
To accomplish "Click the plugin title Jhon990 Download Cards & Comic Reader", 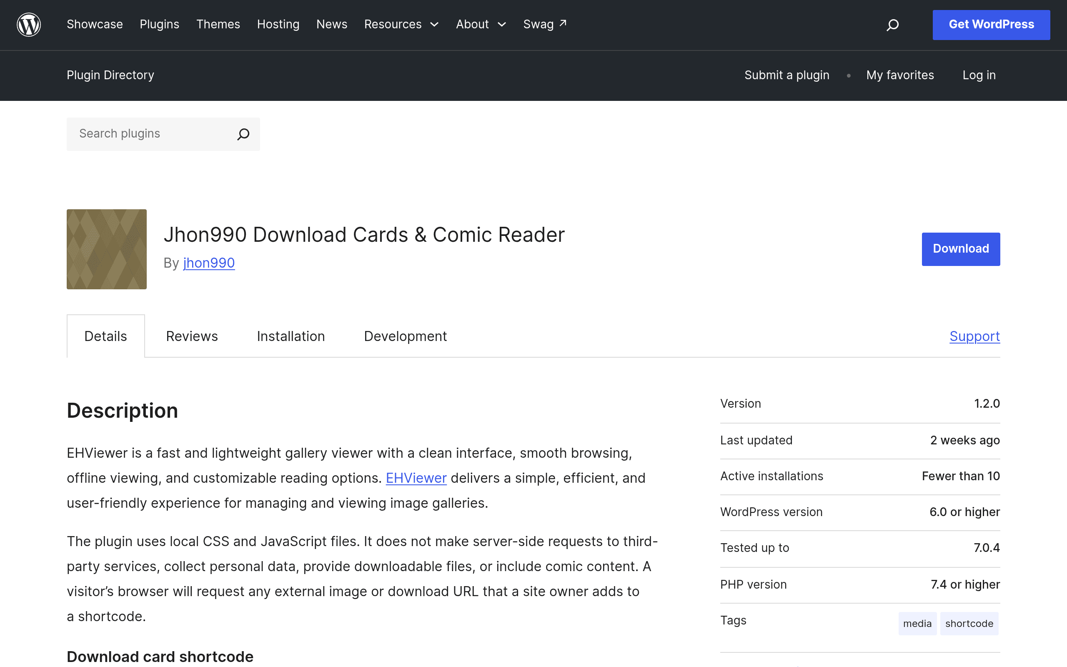I will click(364, 235).
